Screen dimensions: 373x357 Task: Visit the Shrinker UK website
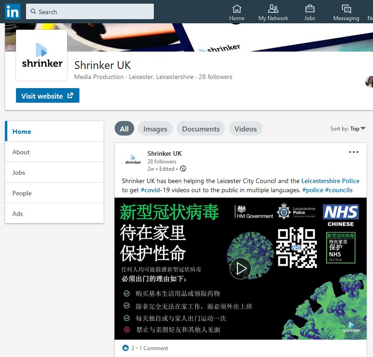click(47, 95)
